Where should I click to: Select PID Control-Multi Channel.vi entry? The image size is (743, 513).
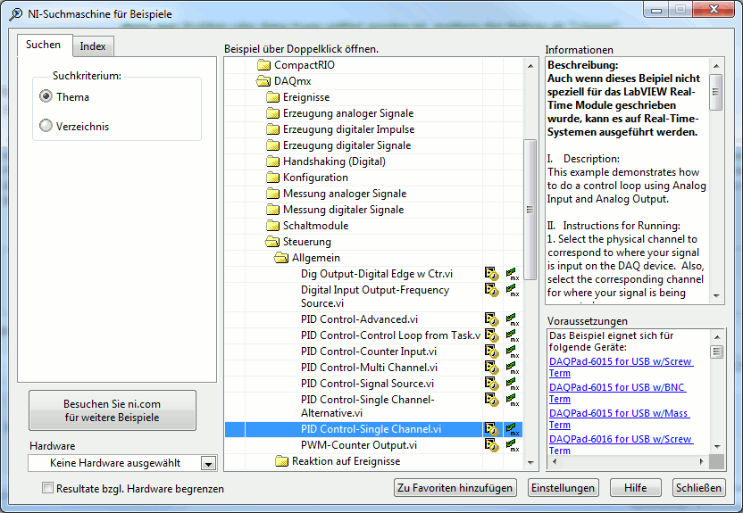click(x=369, y=368)
